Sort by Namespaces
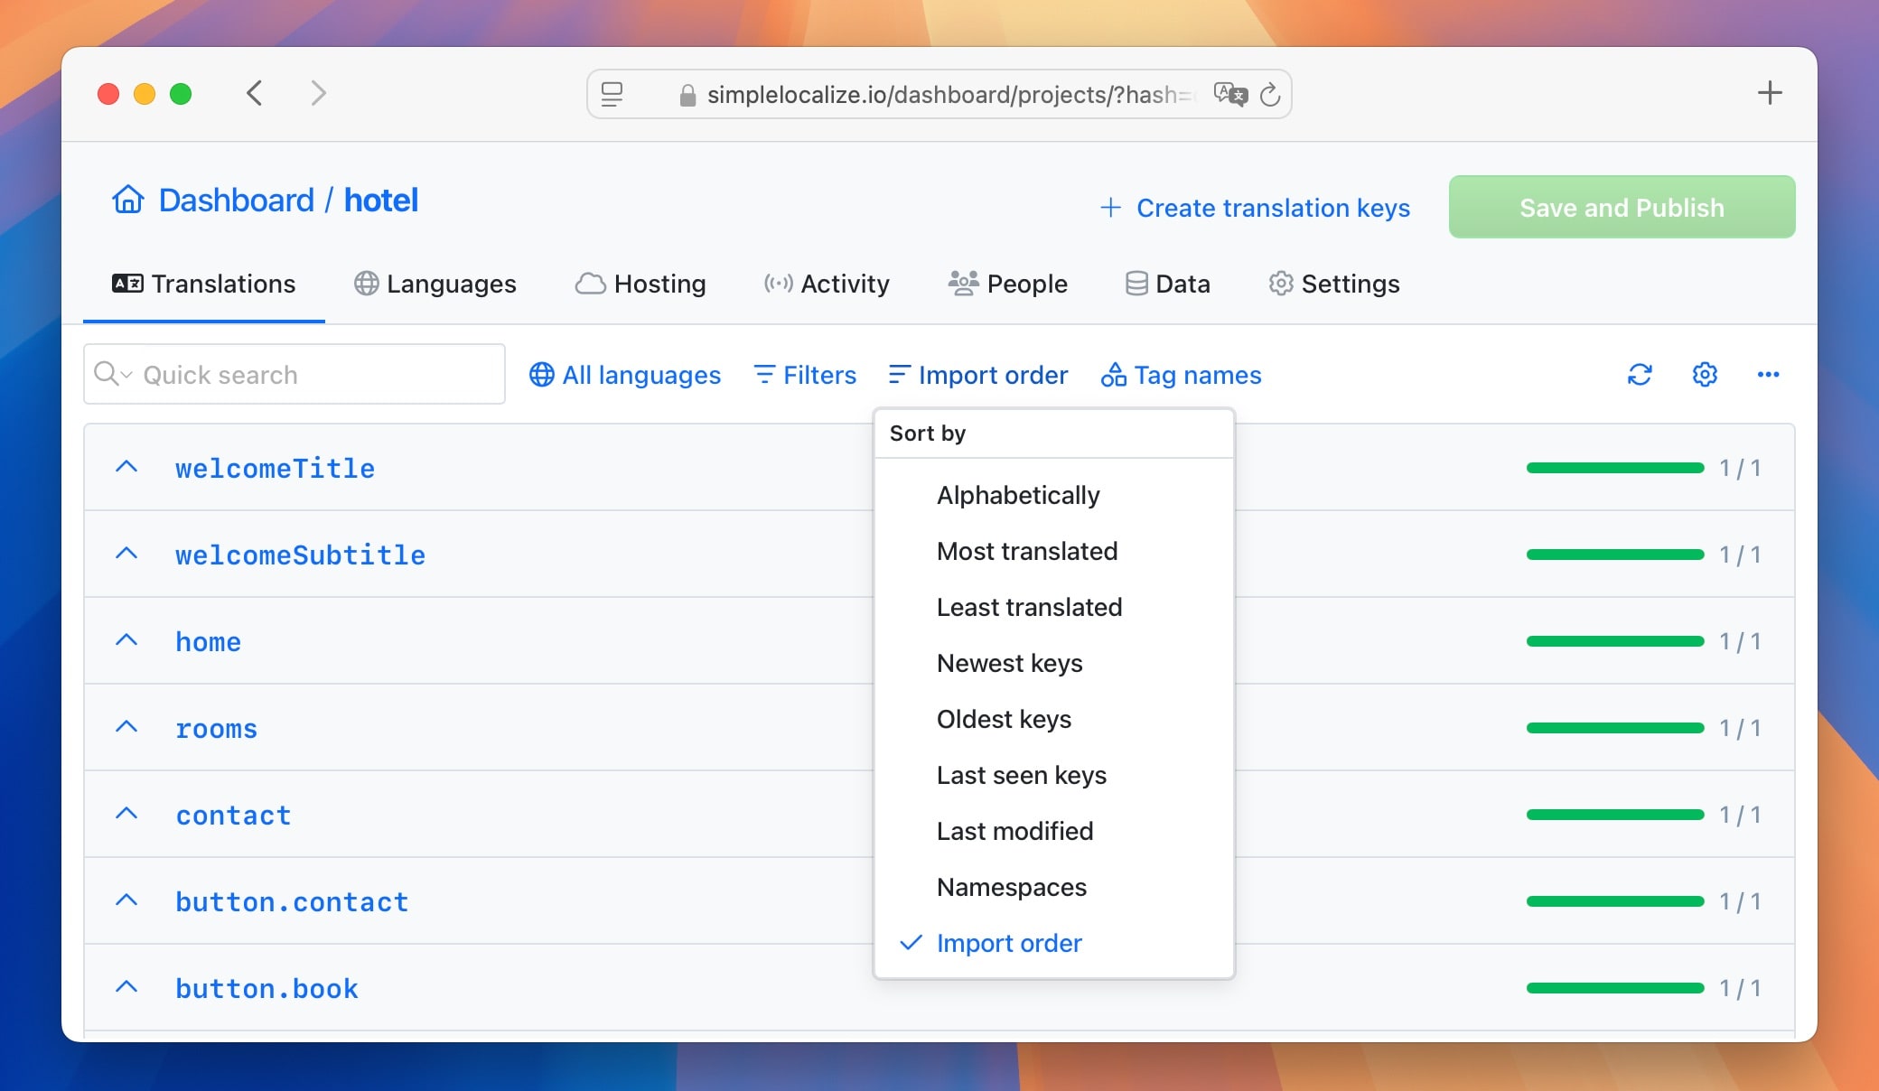This screenshot has width=1879, height=1091. 1054,887
